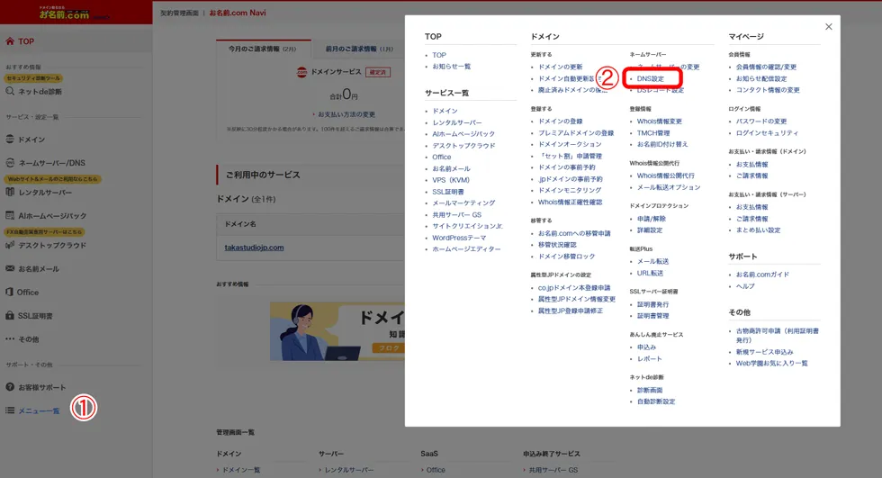Open the ホームページエディター link

tap(466, 249)
